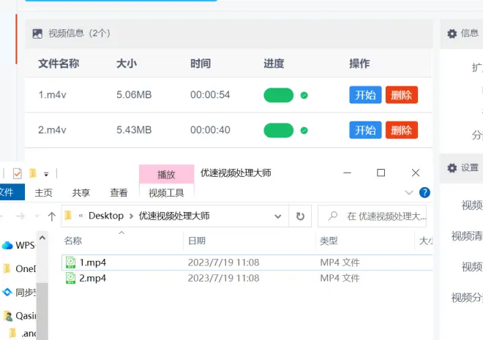Viewport: 483px width, 340px height.
Task: Click green check mark for 2.m4v
Action: (x=304, y=130)
